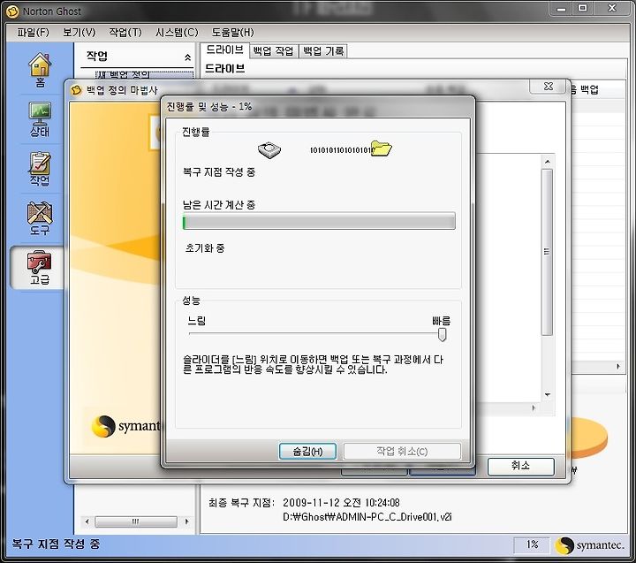
Task: Click left arrow of task panel scrollbar
Action: pos(87,521)
